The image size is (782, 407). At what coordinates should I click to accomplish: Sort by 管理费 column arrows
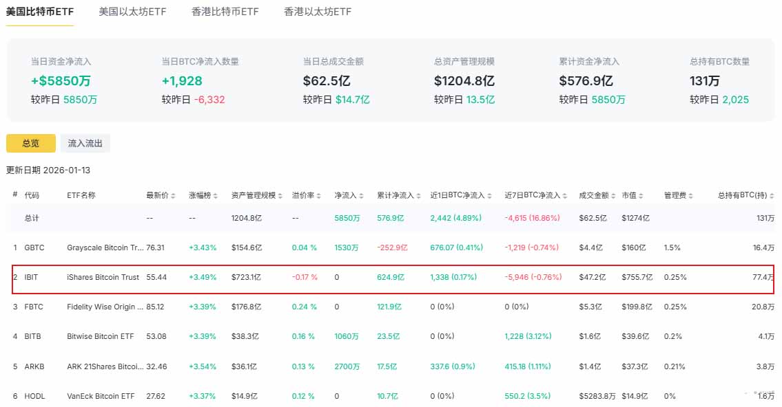pos(691,196)
